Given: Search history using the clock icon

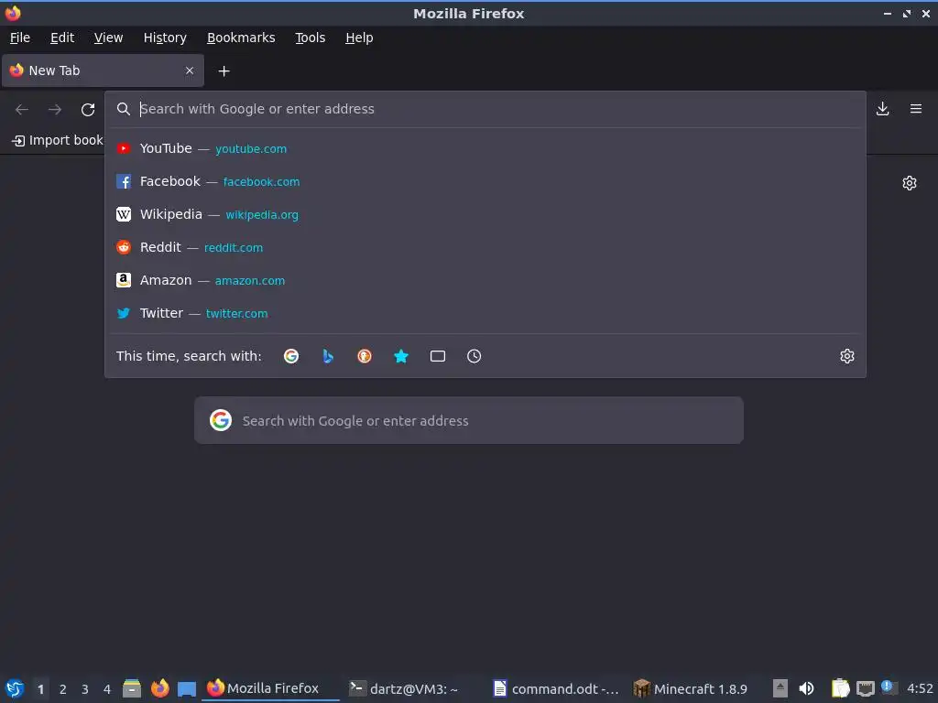Looking at the screenshot, I should [474, 356].
